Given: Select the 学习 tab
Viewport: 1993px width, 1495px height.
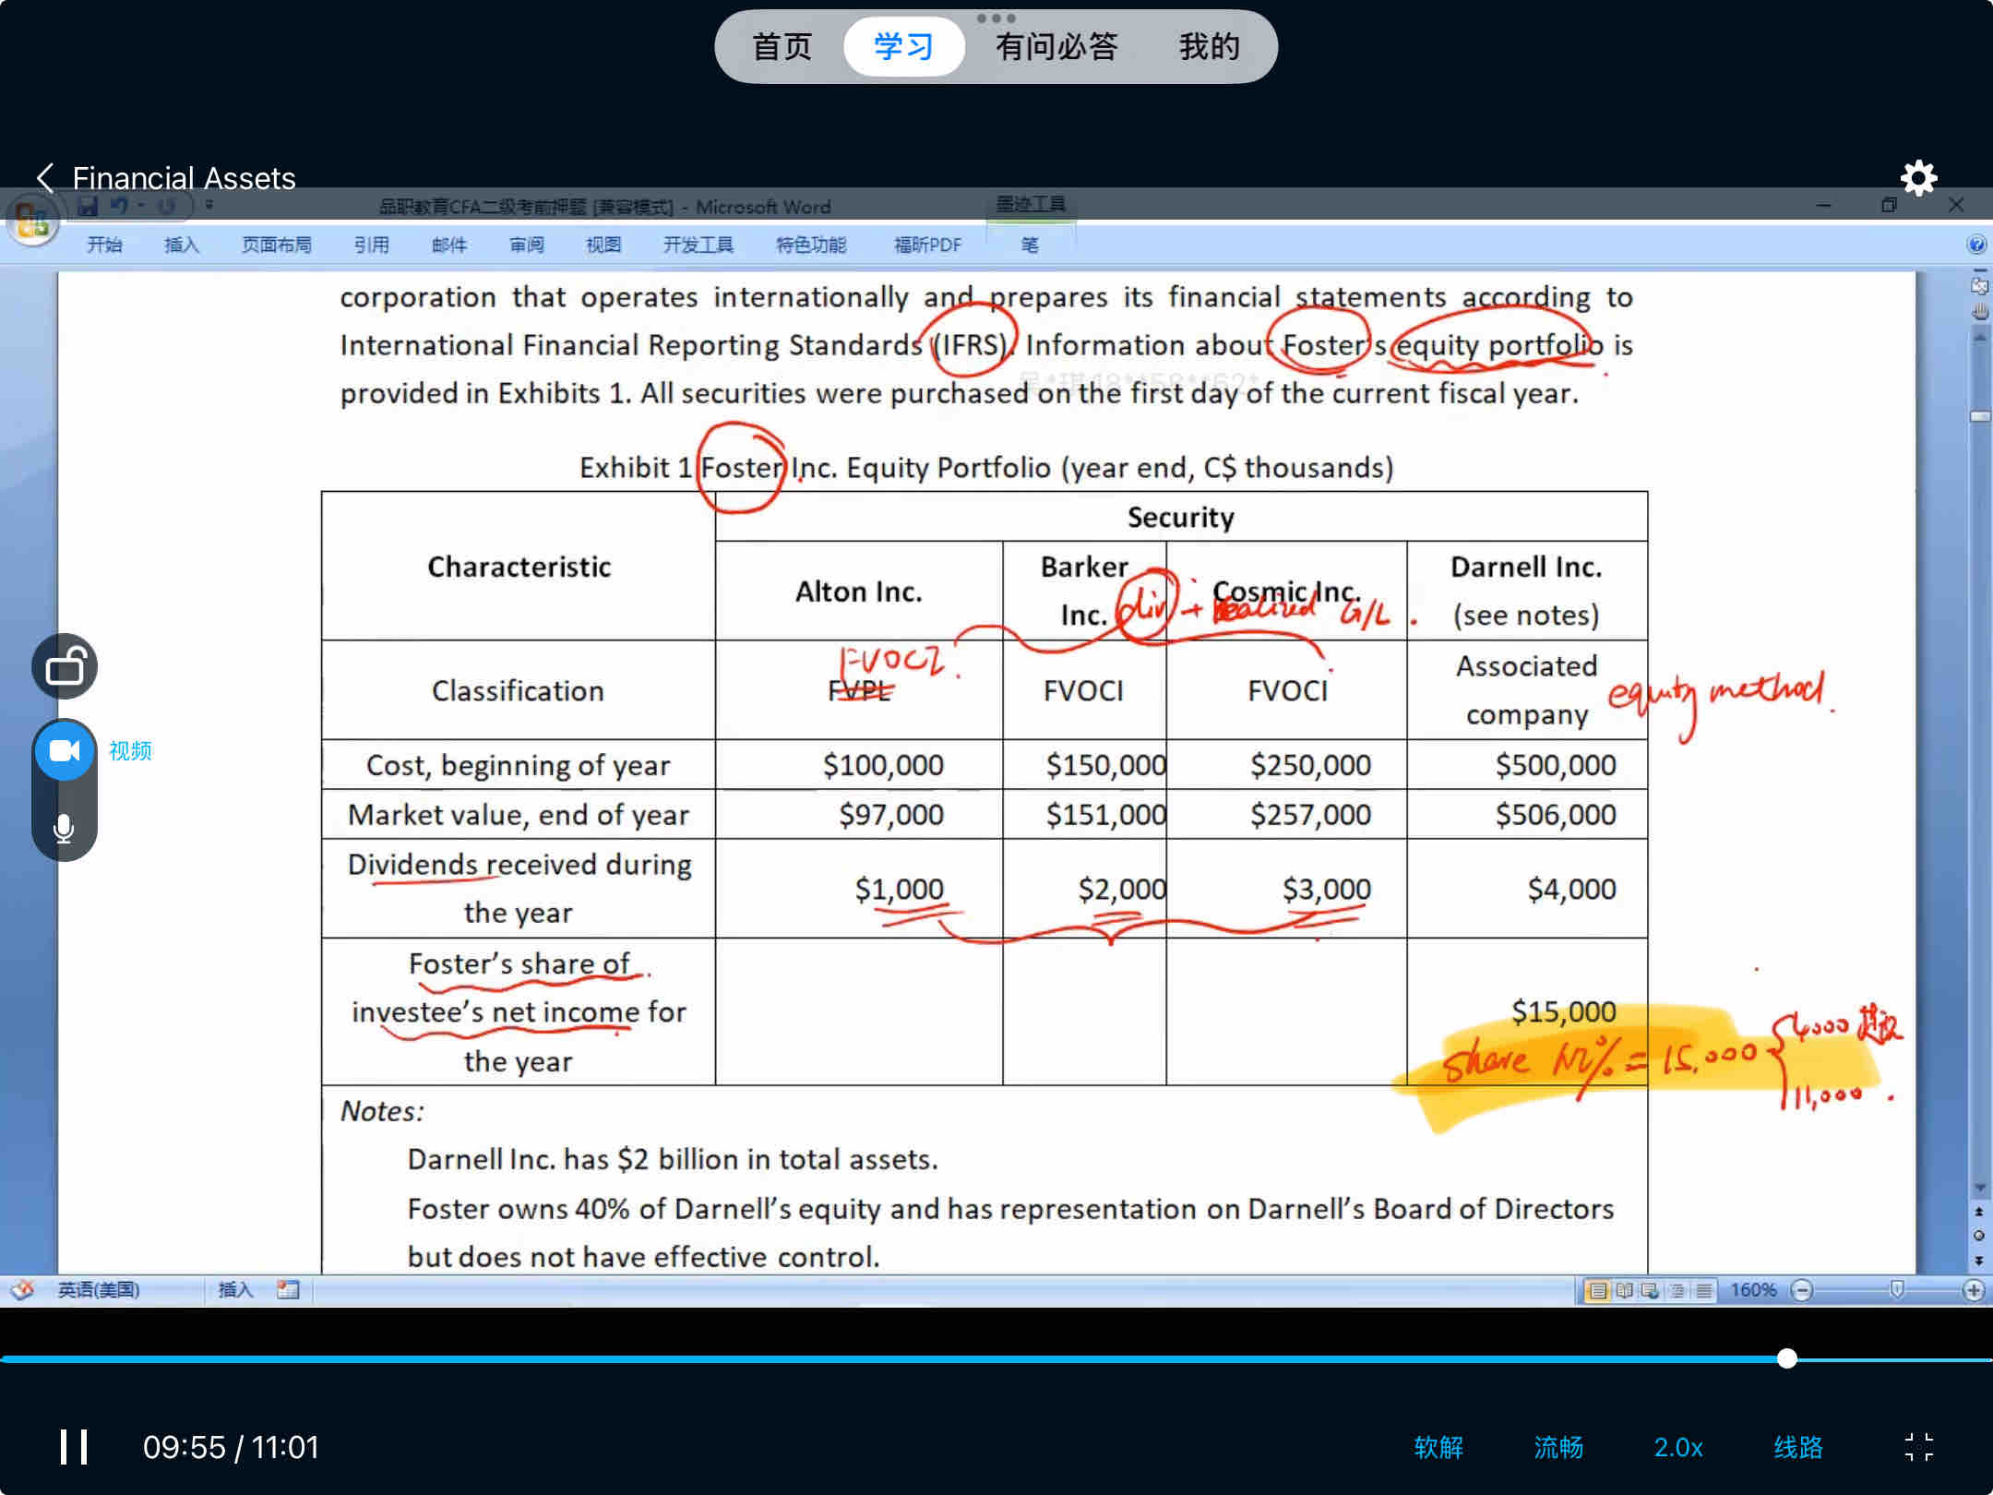Looking at the screenshot, I should click(904, 46).
